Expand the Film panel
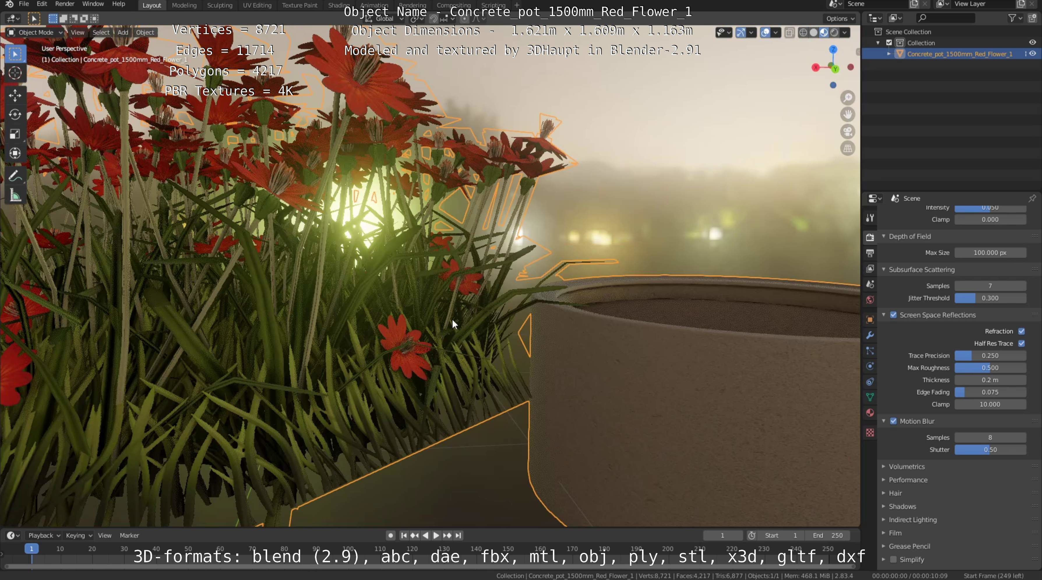The width and height of the screenshot is (1042, 580). 895,533
